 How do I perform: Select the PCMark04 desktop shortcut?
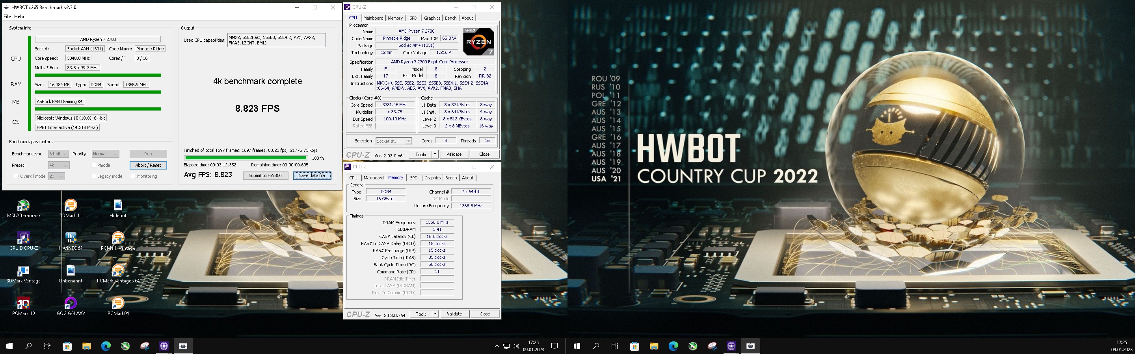pyautogui.click(x=118, y=306)
